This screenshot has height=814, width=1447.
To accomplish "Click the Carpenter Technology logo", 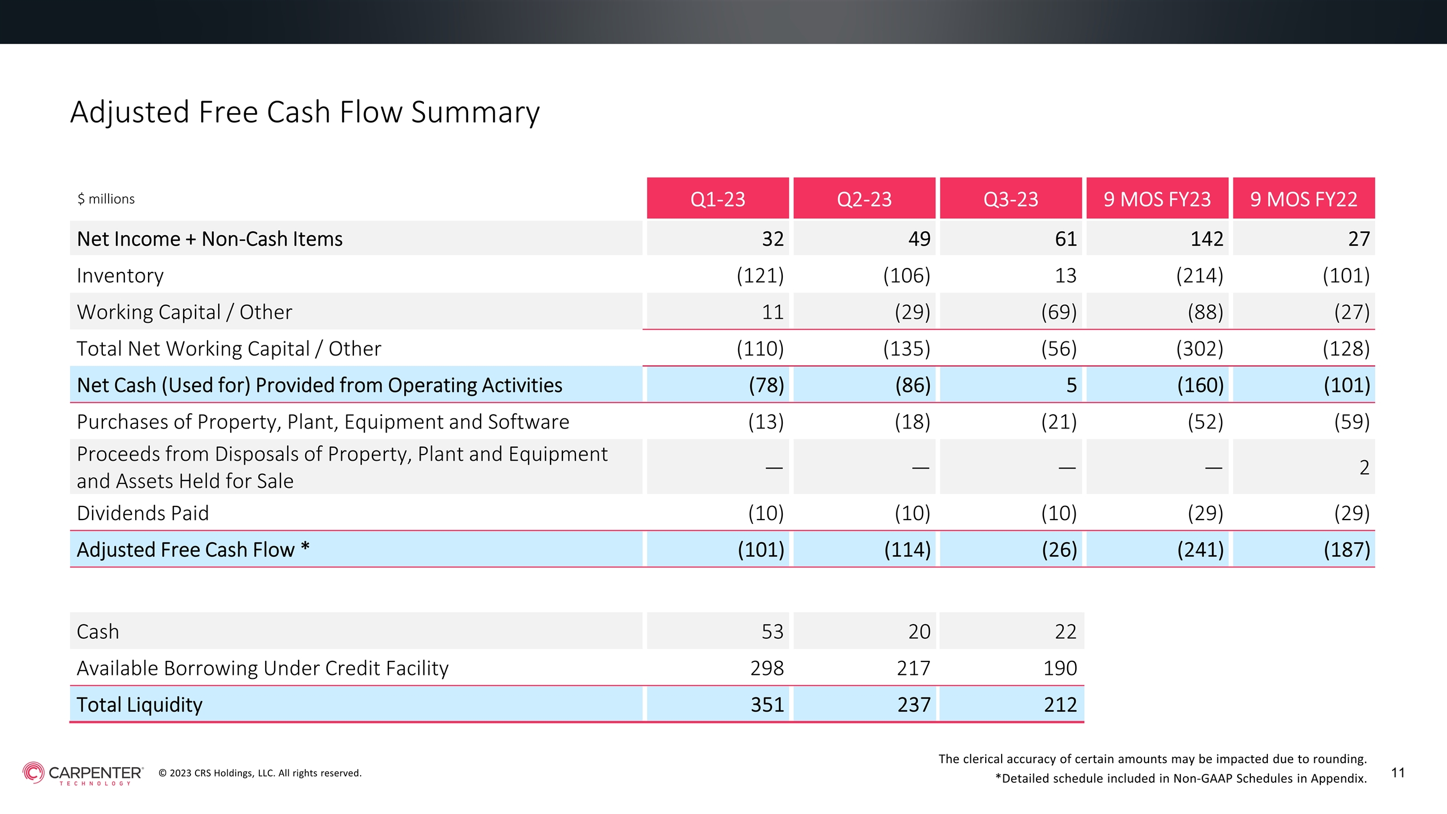I will coord(83,773).
